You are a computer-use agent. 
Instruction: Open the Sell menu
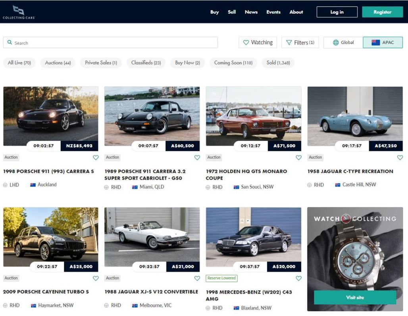tap(231, 12)
